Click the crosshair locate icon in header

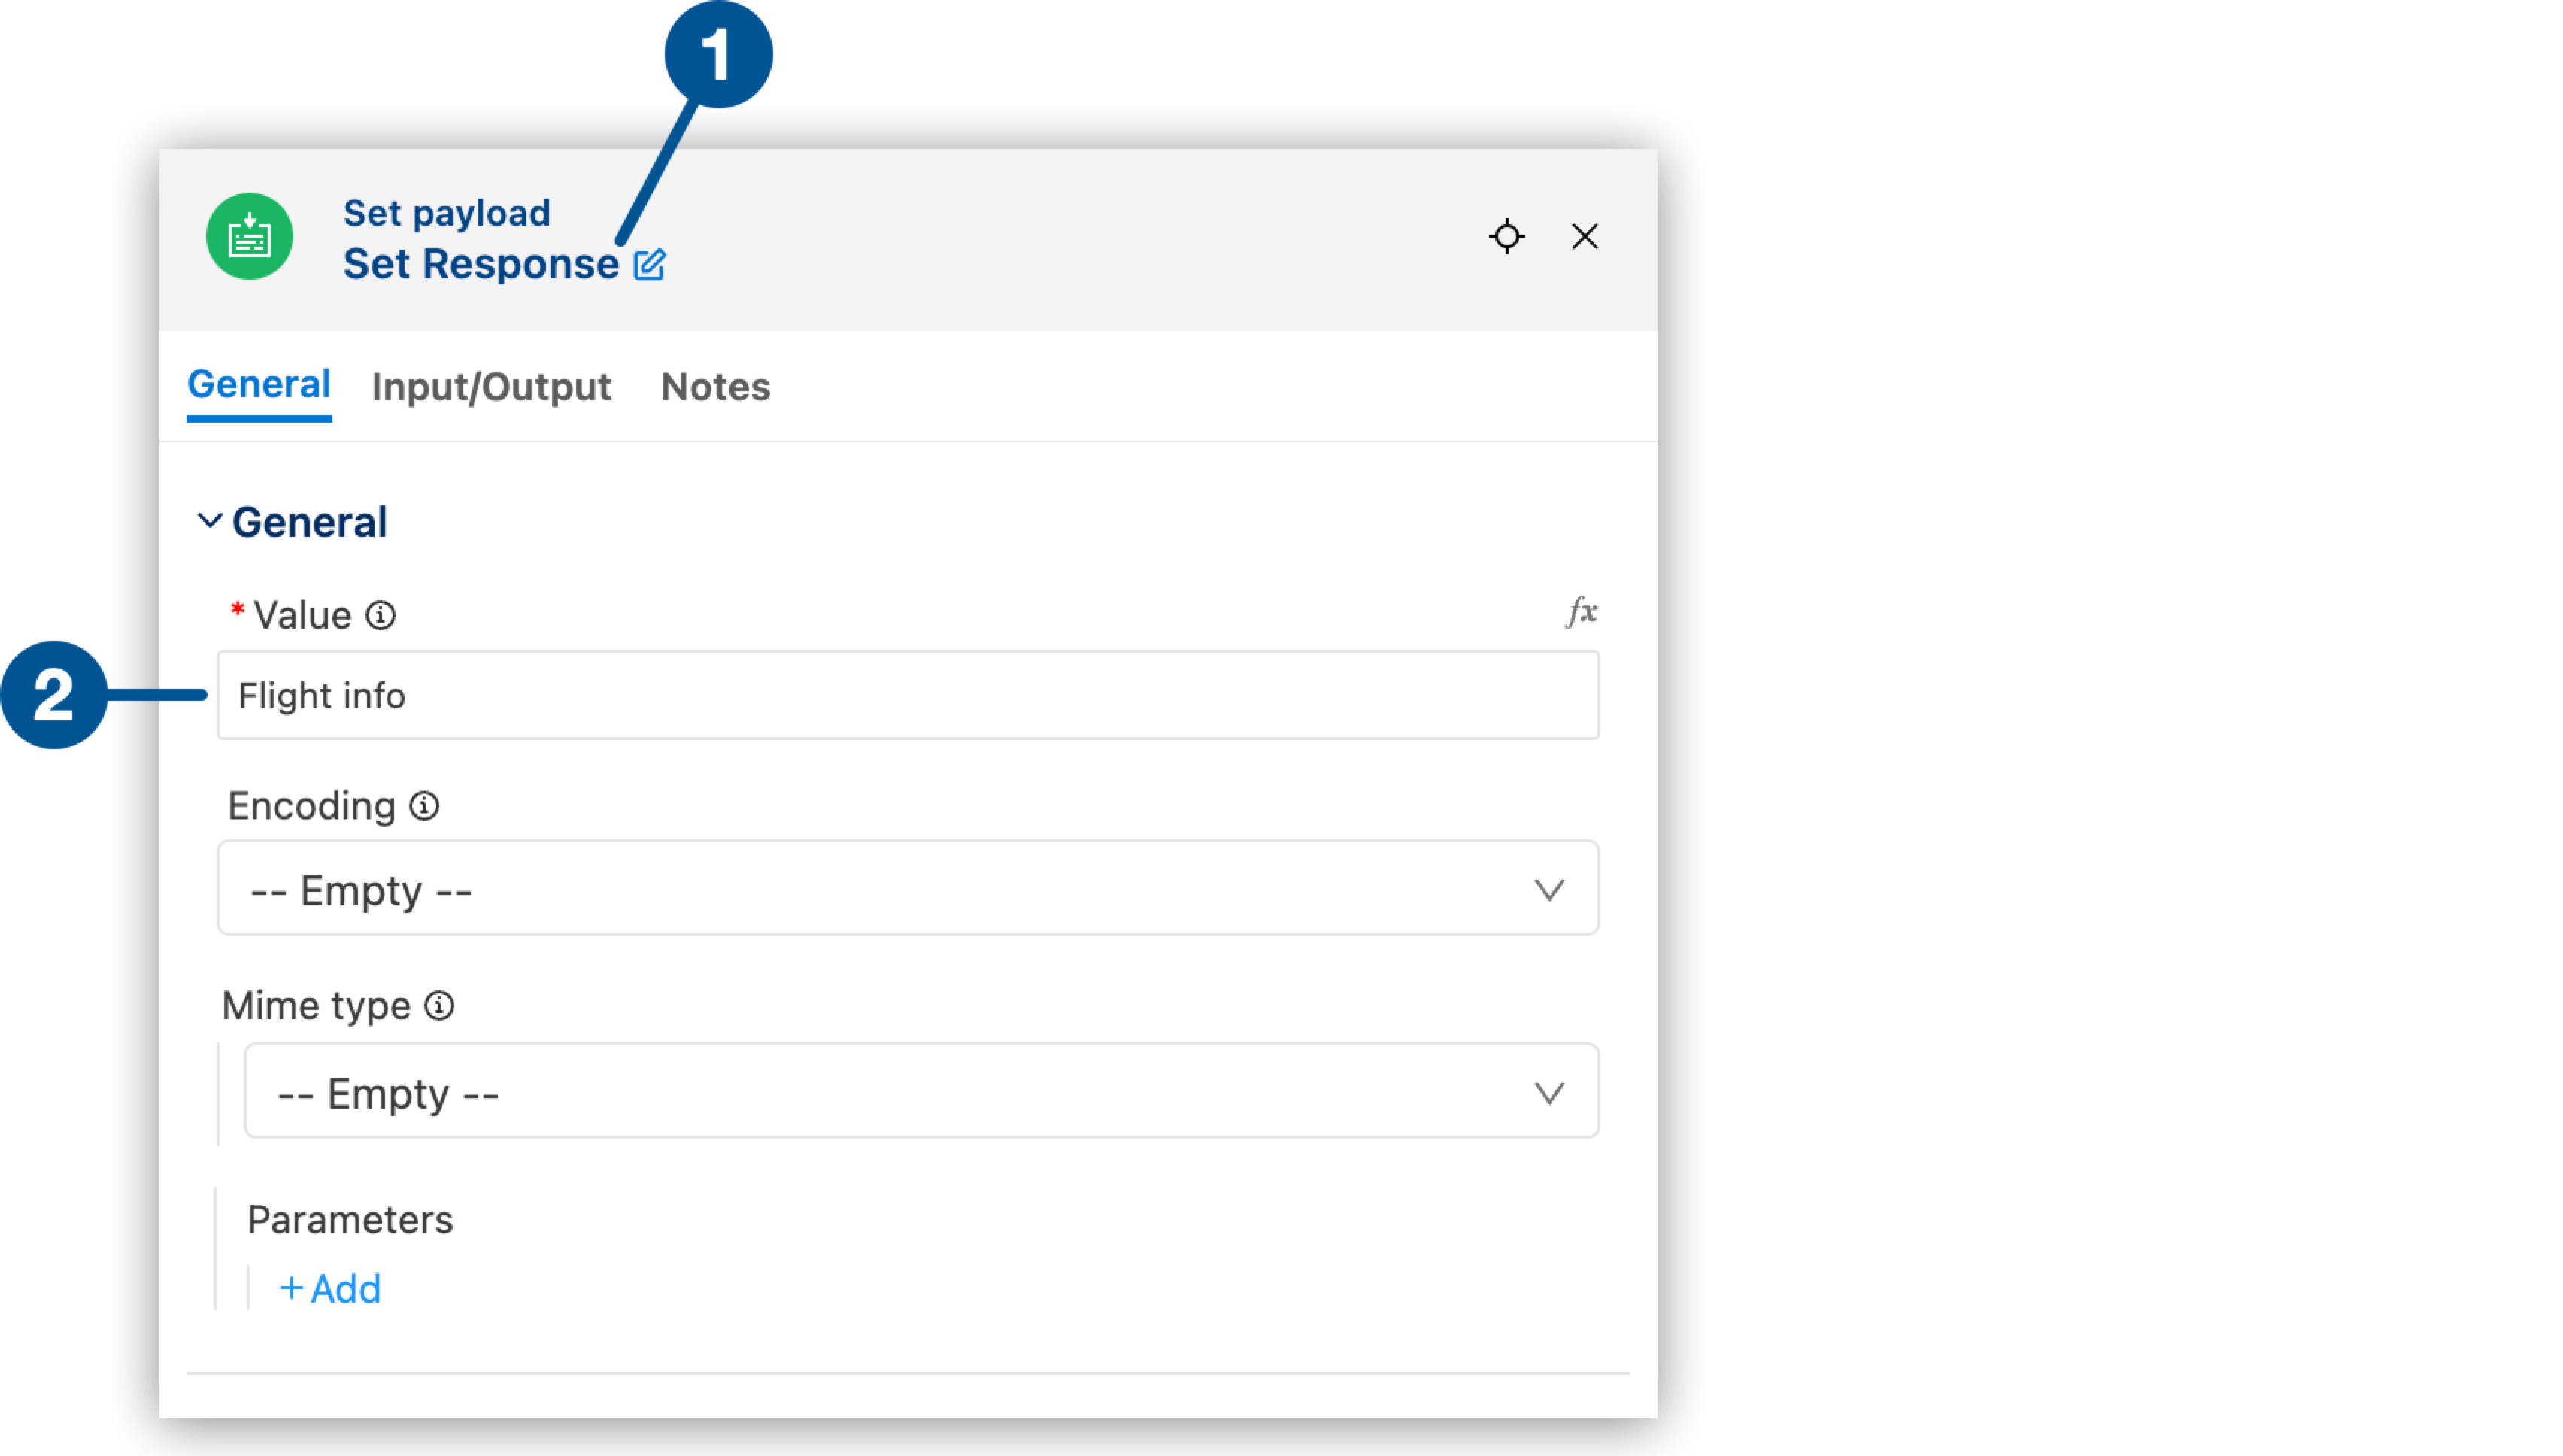pyautogui.click(x=1506, y=236)
